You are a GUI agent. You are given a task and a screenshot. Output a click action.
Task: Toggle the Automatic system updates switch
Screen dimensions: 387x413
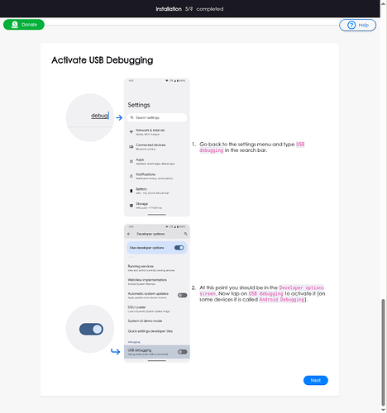click(x=182, y=296)
